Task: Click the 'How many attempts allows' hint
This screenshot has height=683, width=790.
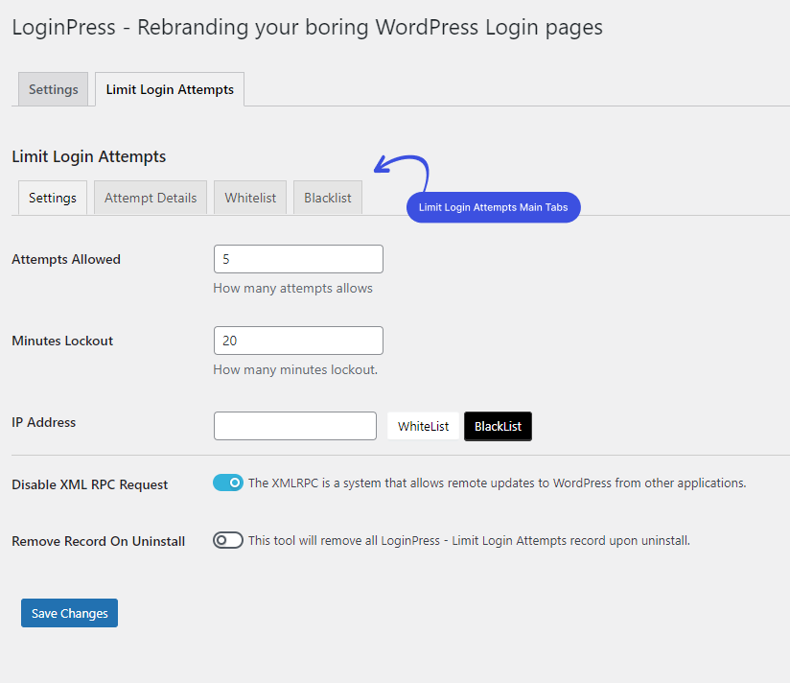Action: (x=292, y=289)
